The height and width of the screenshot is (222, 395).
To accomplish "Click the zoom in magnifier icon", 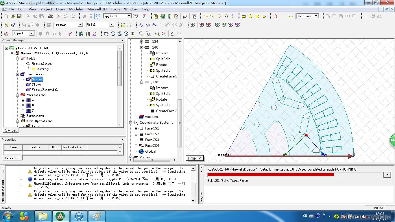I will pos(141,34).
